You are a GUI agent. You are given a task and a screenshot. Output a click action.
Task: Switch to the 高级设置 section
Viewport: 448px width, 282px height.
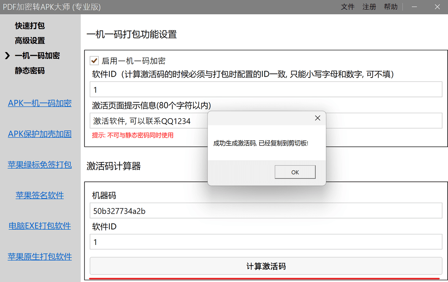pyautogui.click(x=29, y=40)
